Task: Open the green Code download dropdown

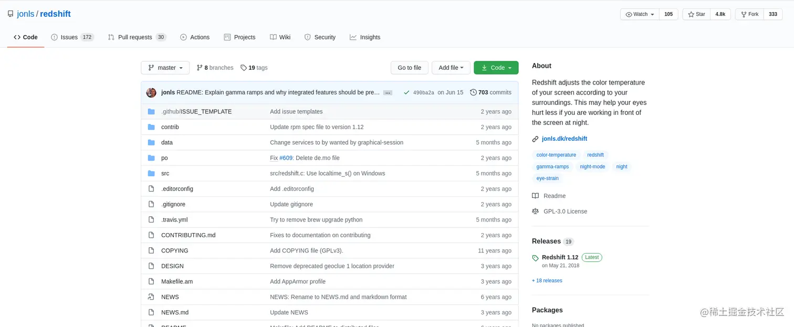Action: click(x=496, y=68)
